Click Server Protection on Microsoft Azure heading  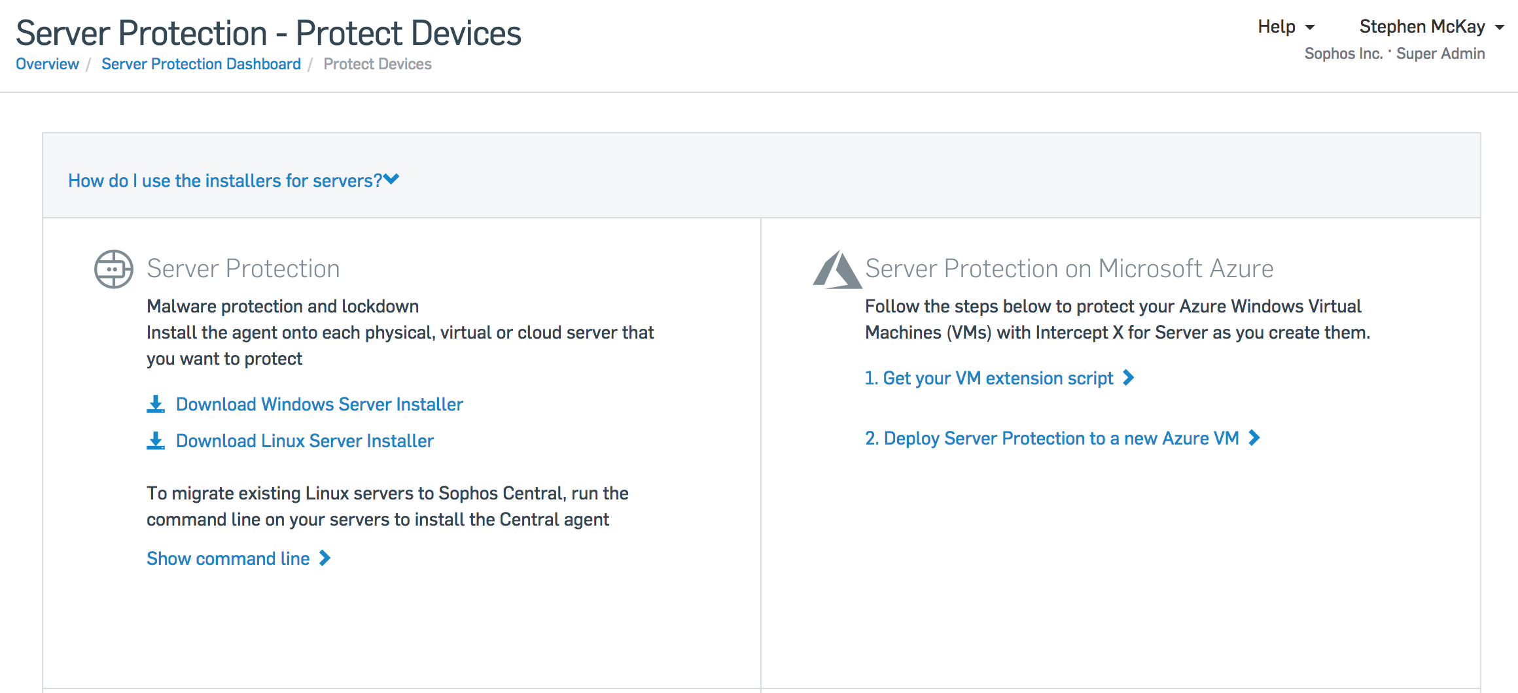click(1069, 269)
